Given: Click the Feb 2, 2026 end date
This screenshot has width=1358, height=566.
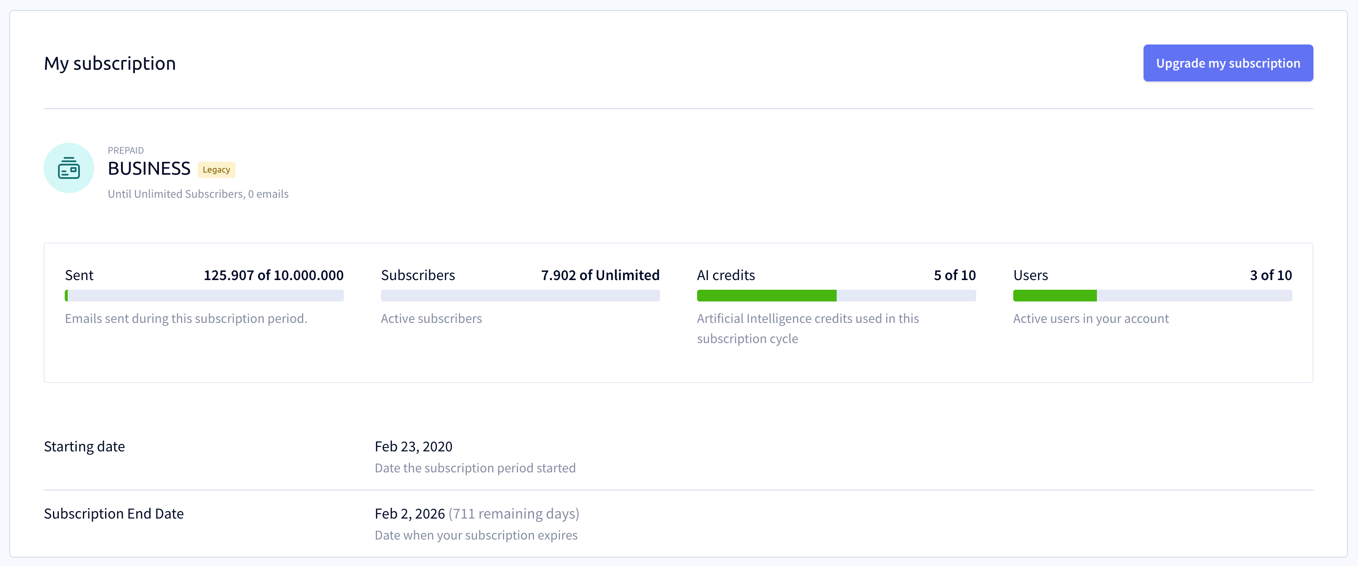Looking at the screenshot, I should (410, 514).
